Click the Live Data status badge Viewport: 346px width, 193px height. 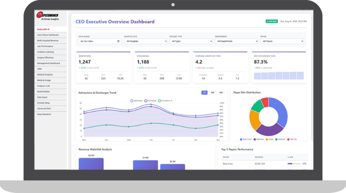point(271,21)
